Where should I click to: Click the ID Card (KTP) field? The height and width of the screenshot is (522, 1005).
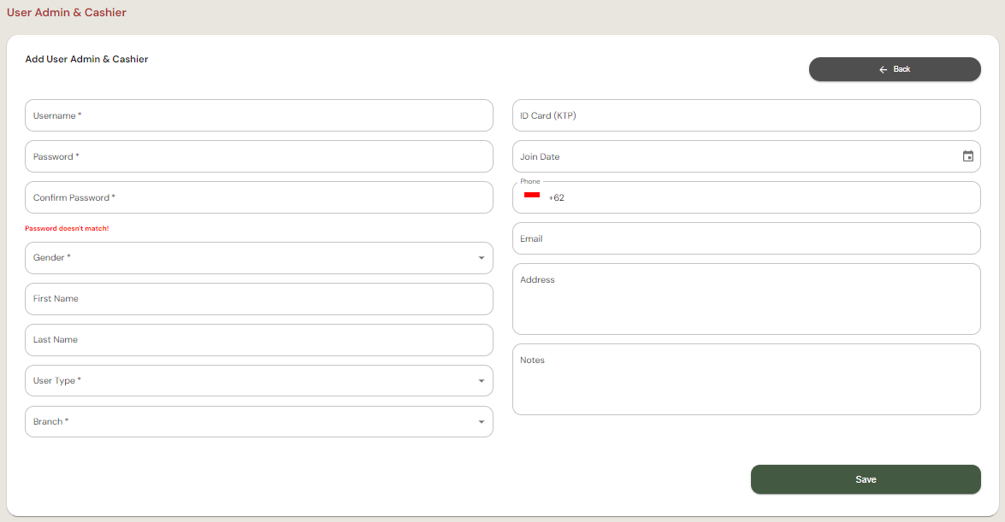pyautogui.click(x=746, y=115)
